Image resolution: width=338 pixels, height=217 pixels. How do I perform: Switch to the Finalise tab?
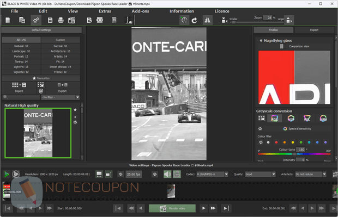coord(273,30)
